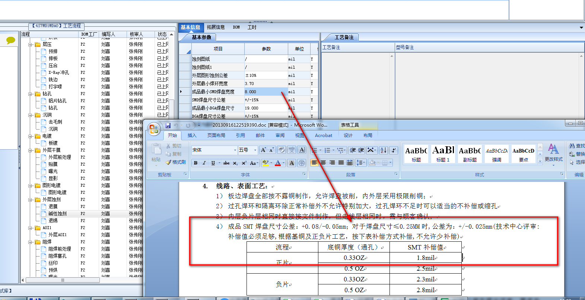
Task: Click the 8.000 value of 成品最小SMD焊盘宽度
Action: tap(266, 92)
